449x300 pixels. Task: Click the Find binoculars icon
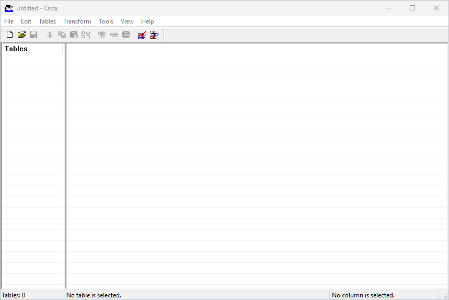coord(86,34)
